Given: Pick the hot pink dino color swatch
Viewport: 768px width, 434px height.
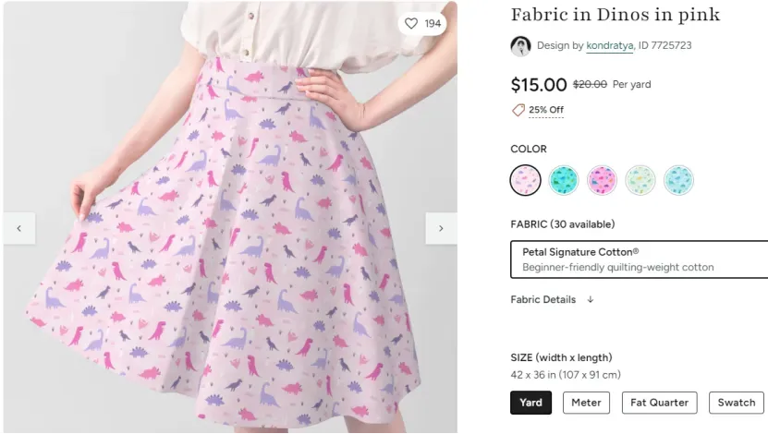Looking at the screenshot, I should coord(602,180).
